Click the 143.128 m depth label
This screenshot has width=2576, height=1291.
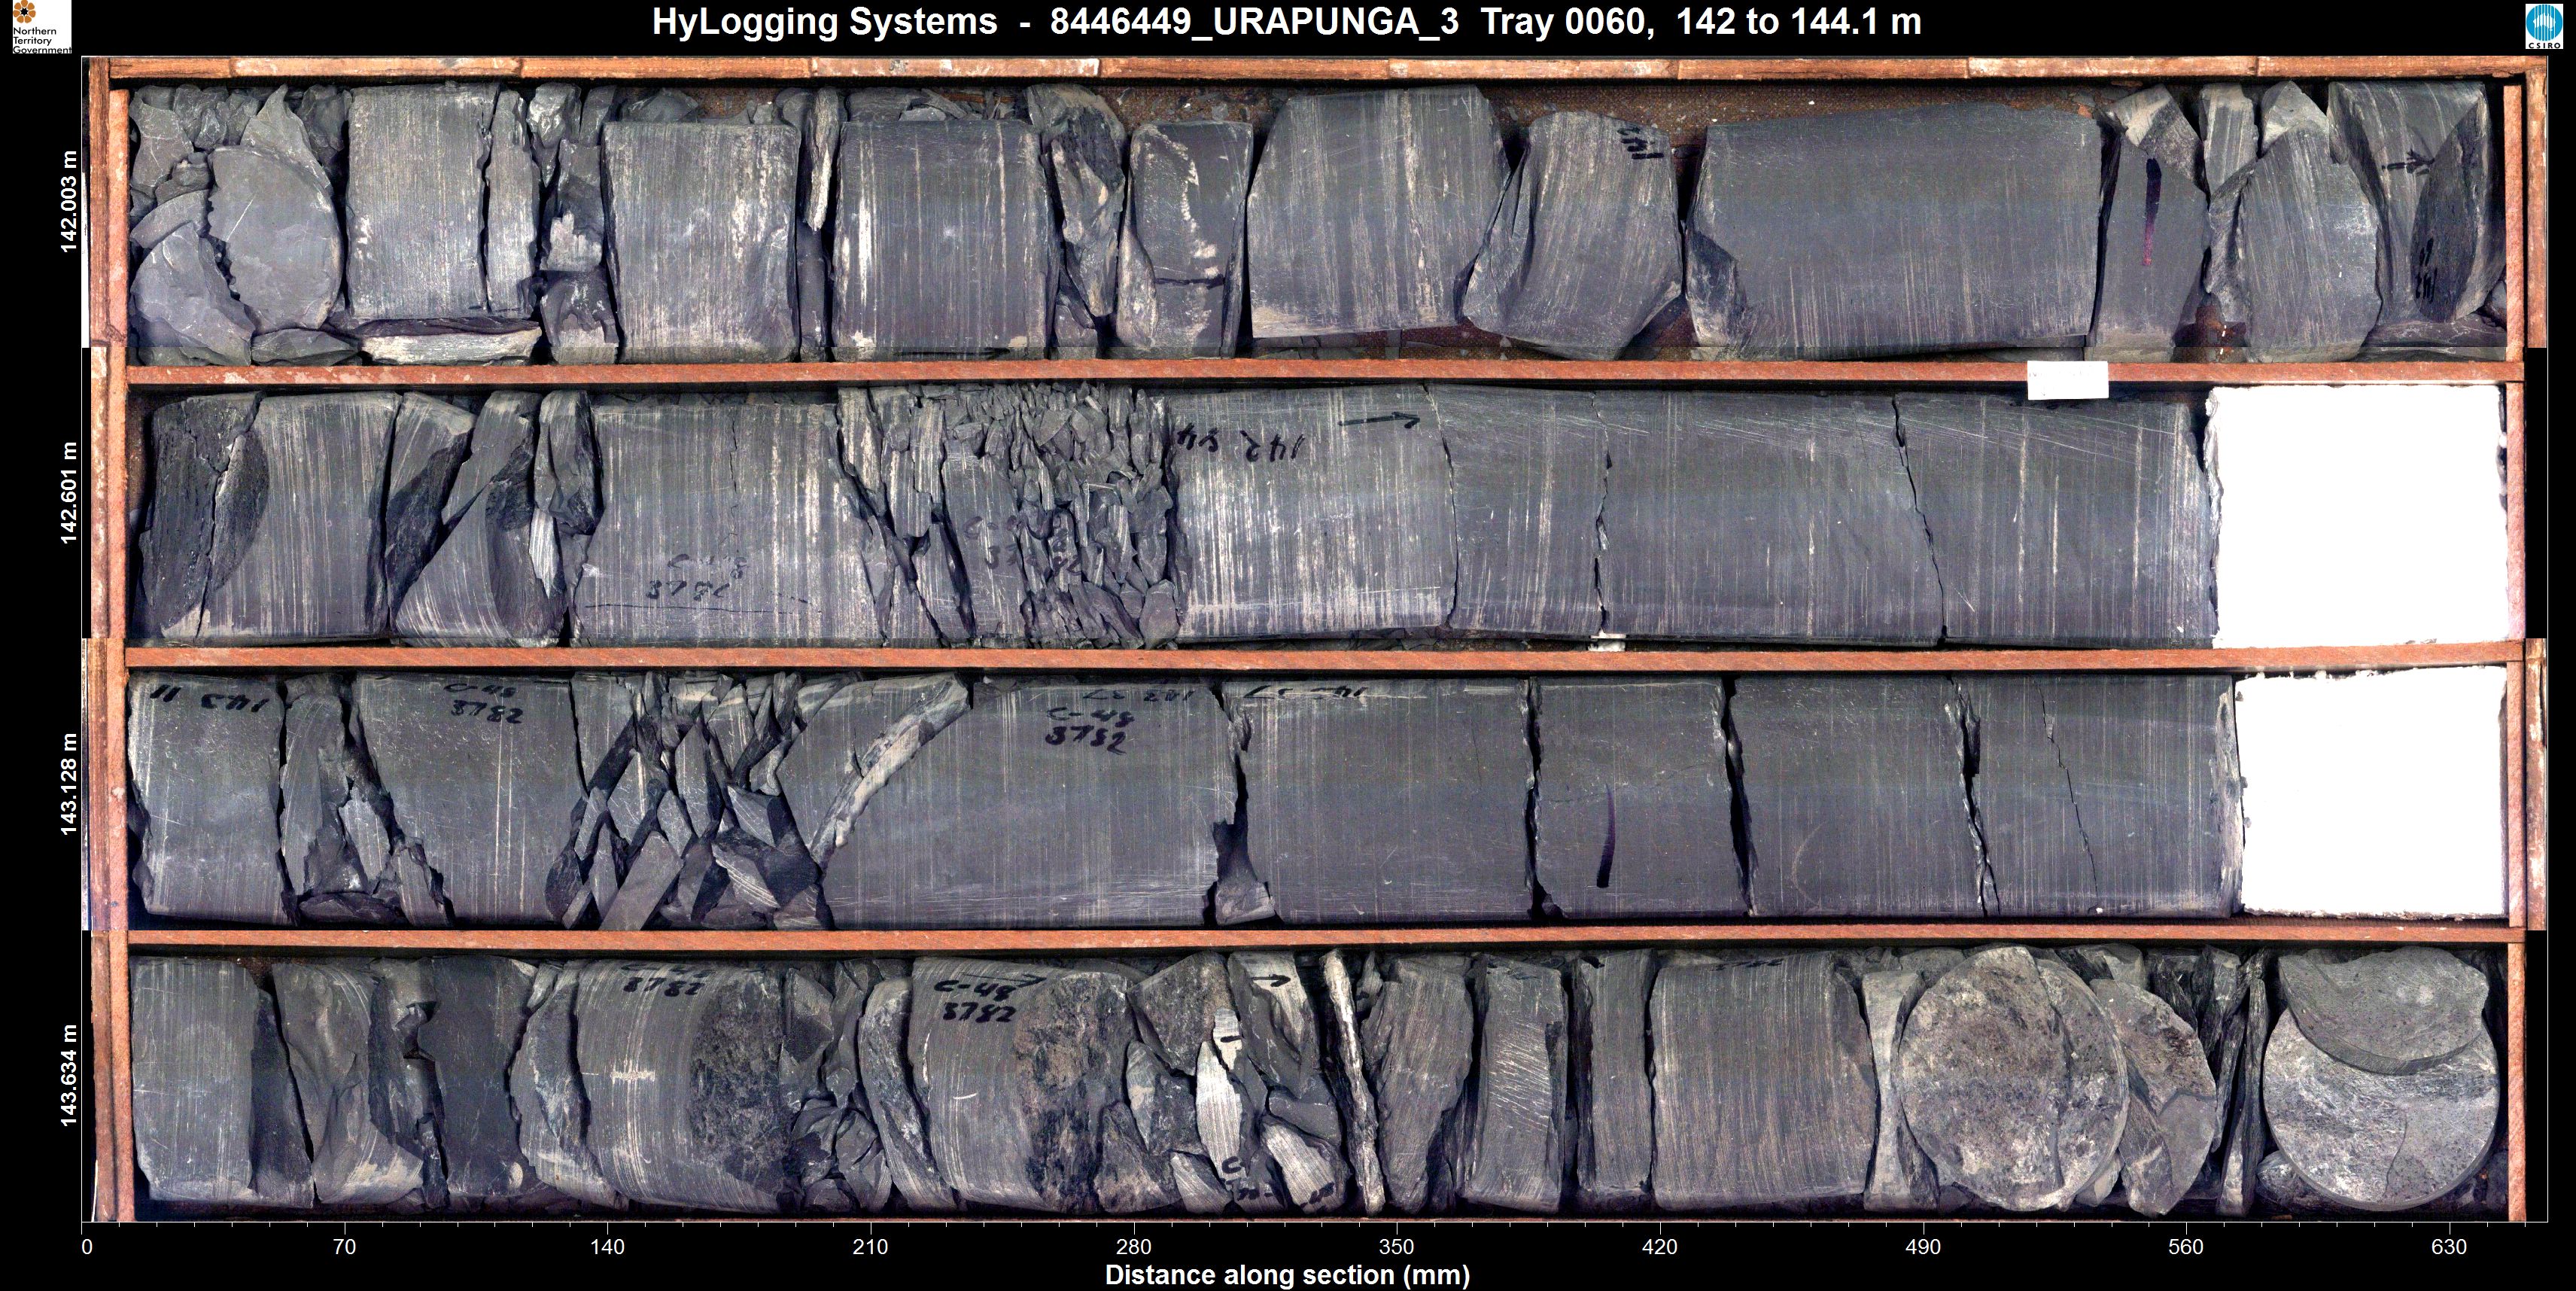pos(69,785)
